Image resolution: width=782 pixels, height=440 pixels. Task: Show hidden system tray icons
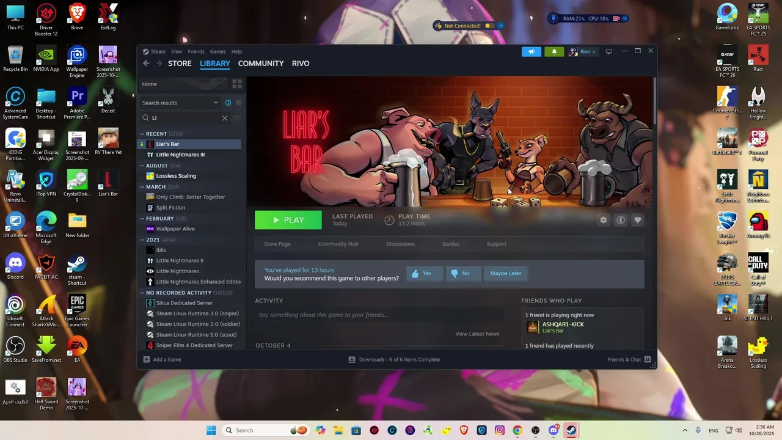pos(685,430)
